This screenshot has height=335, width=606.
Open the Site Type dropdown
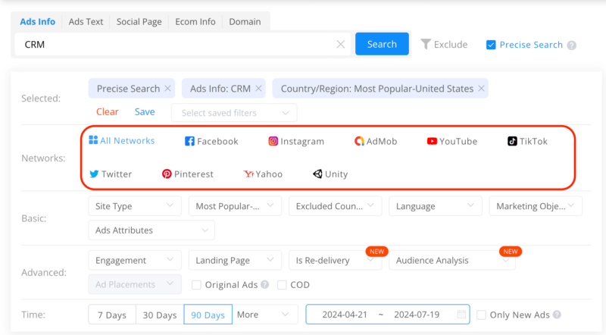[134, 205]
